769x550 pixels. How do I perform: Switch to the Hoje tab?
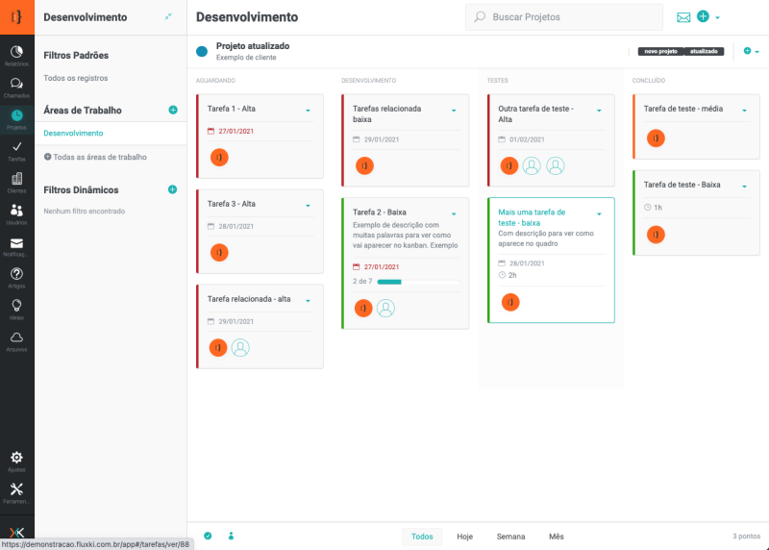464,537
